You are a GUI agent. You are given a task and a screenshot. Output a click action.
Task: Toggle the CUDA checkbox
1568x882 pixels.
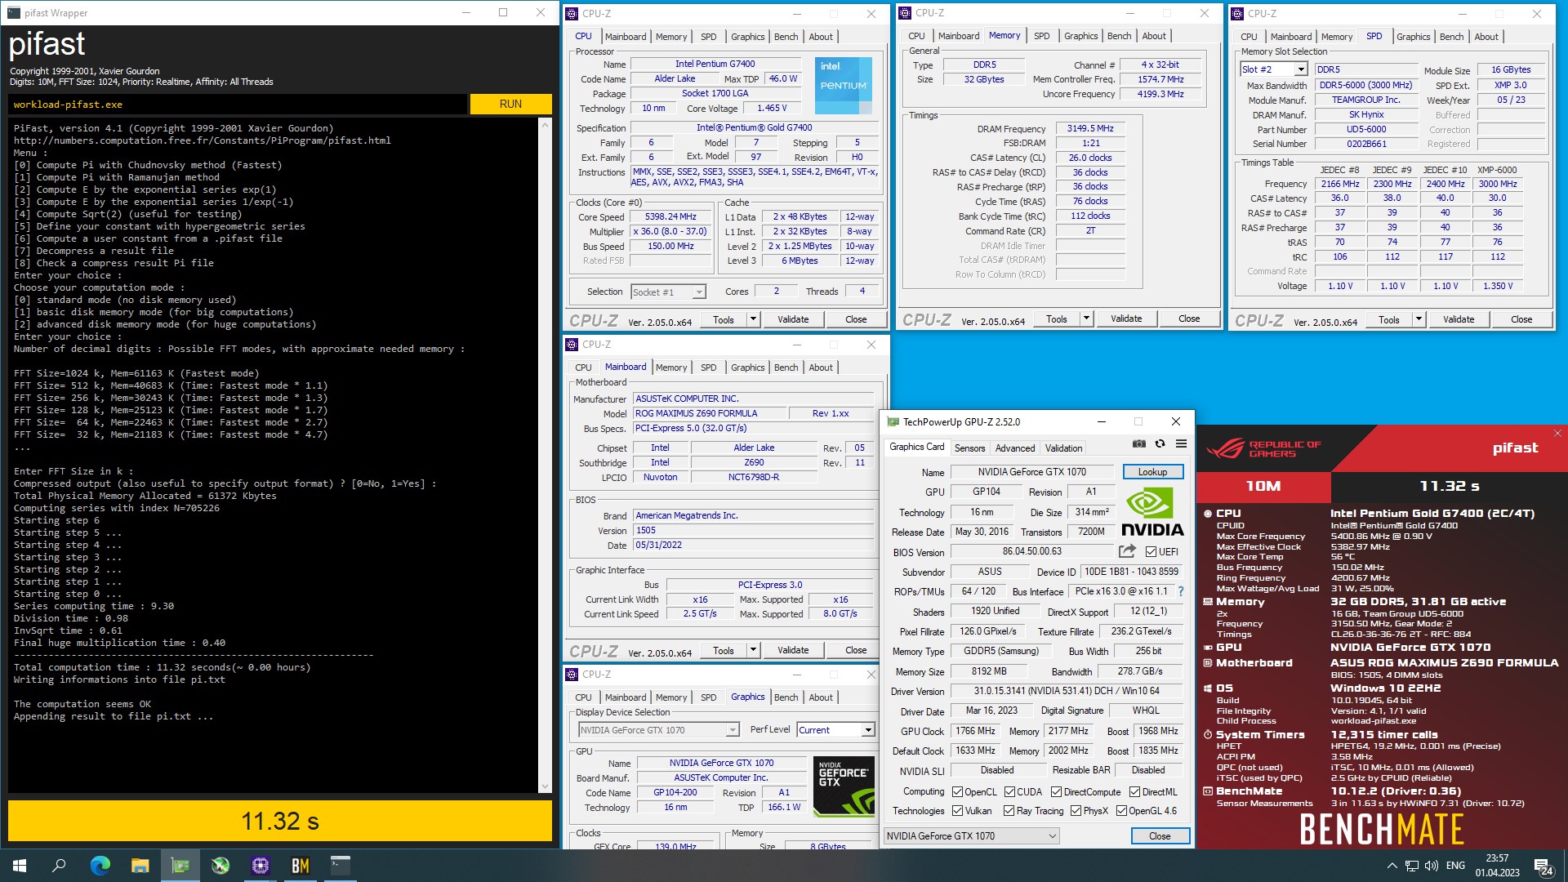pos(1009,792)
